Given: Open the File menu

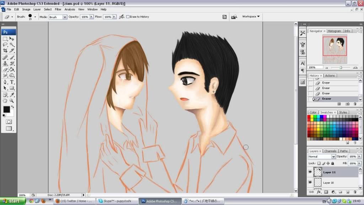Looking at the screenshot, I should (x=9, y=9).
